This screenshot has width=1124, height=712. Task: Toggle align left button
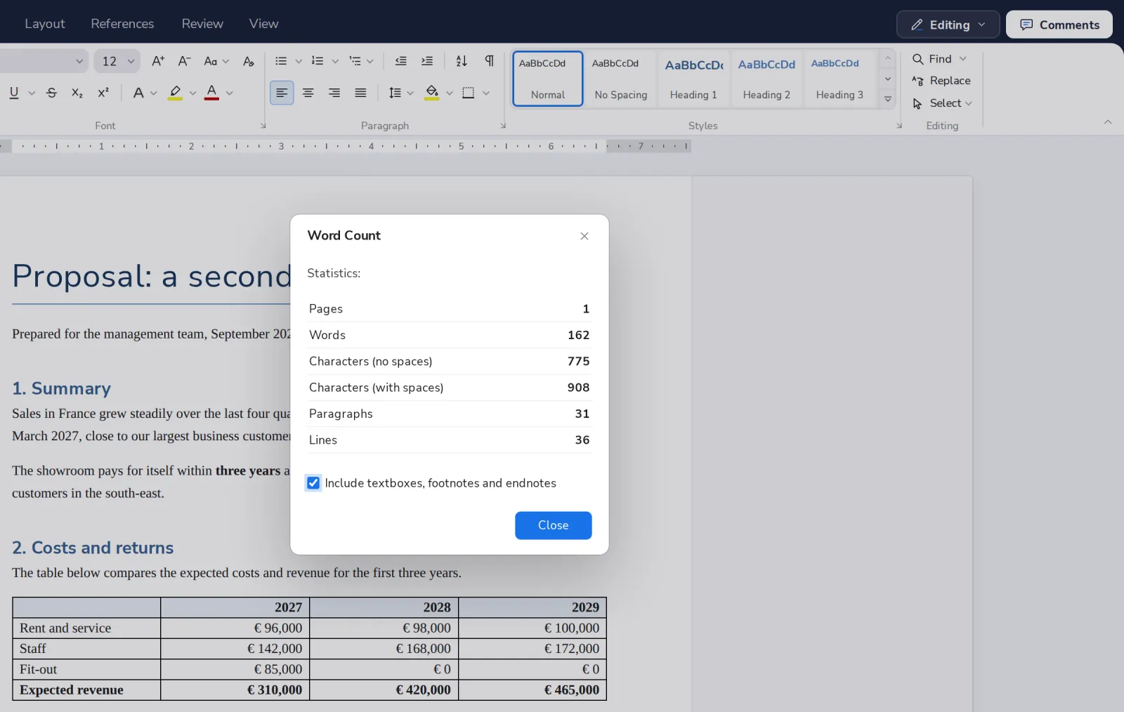[x=282, y=93]
